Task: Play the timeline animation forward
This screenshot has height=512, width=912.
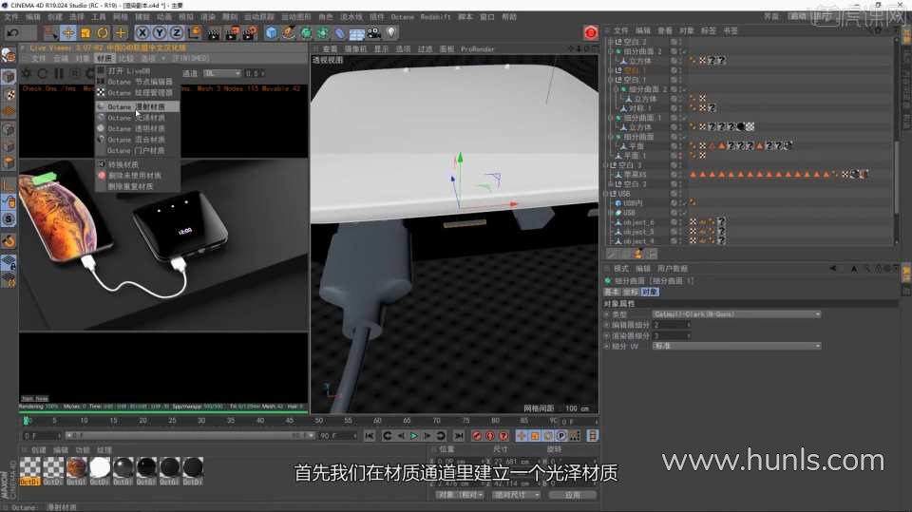Action: point(414,436)
